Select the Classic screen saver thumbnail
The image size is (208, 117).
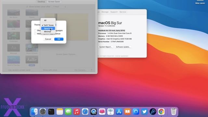coord(32,13)
